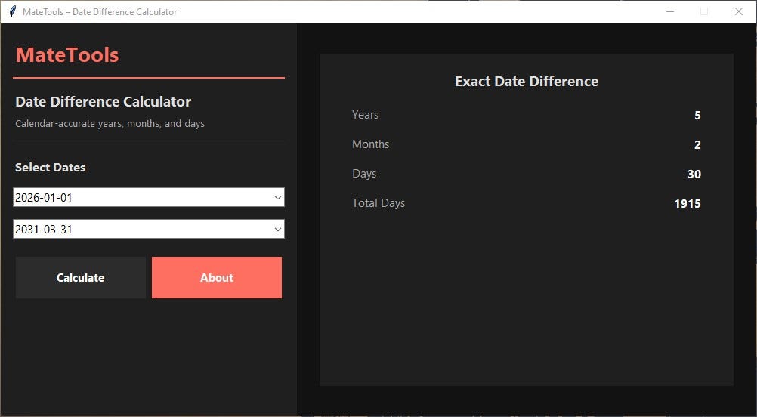
Task: Click the window title 'MateTools – Date Difference Calculator'
Action: tap(100, 12)
